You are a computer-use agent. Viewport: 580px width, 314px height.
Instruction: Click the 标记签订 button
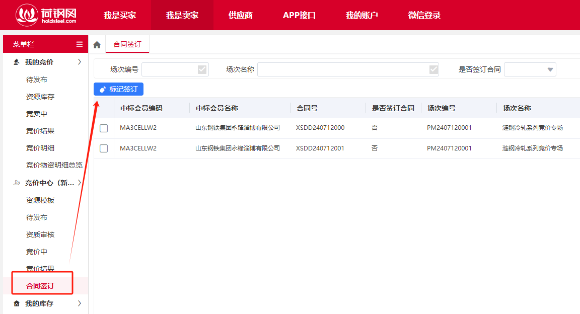tap(118, 89)
